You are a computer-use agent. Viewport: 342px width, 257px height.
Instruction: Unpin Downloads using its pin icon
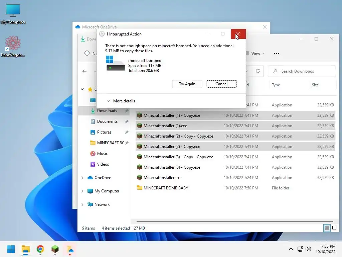click(x=127, y=111)
